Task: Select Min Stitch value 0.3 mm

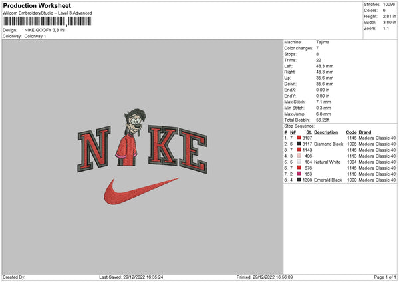Action: click(x=323, y=108)
